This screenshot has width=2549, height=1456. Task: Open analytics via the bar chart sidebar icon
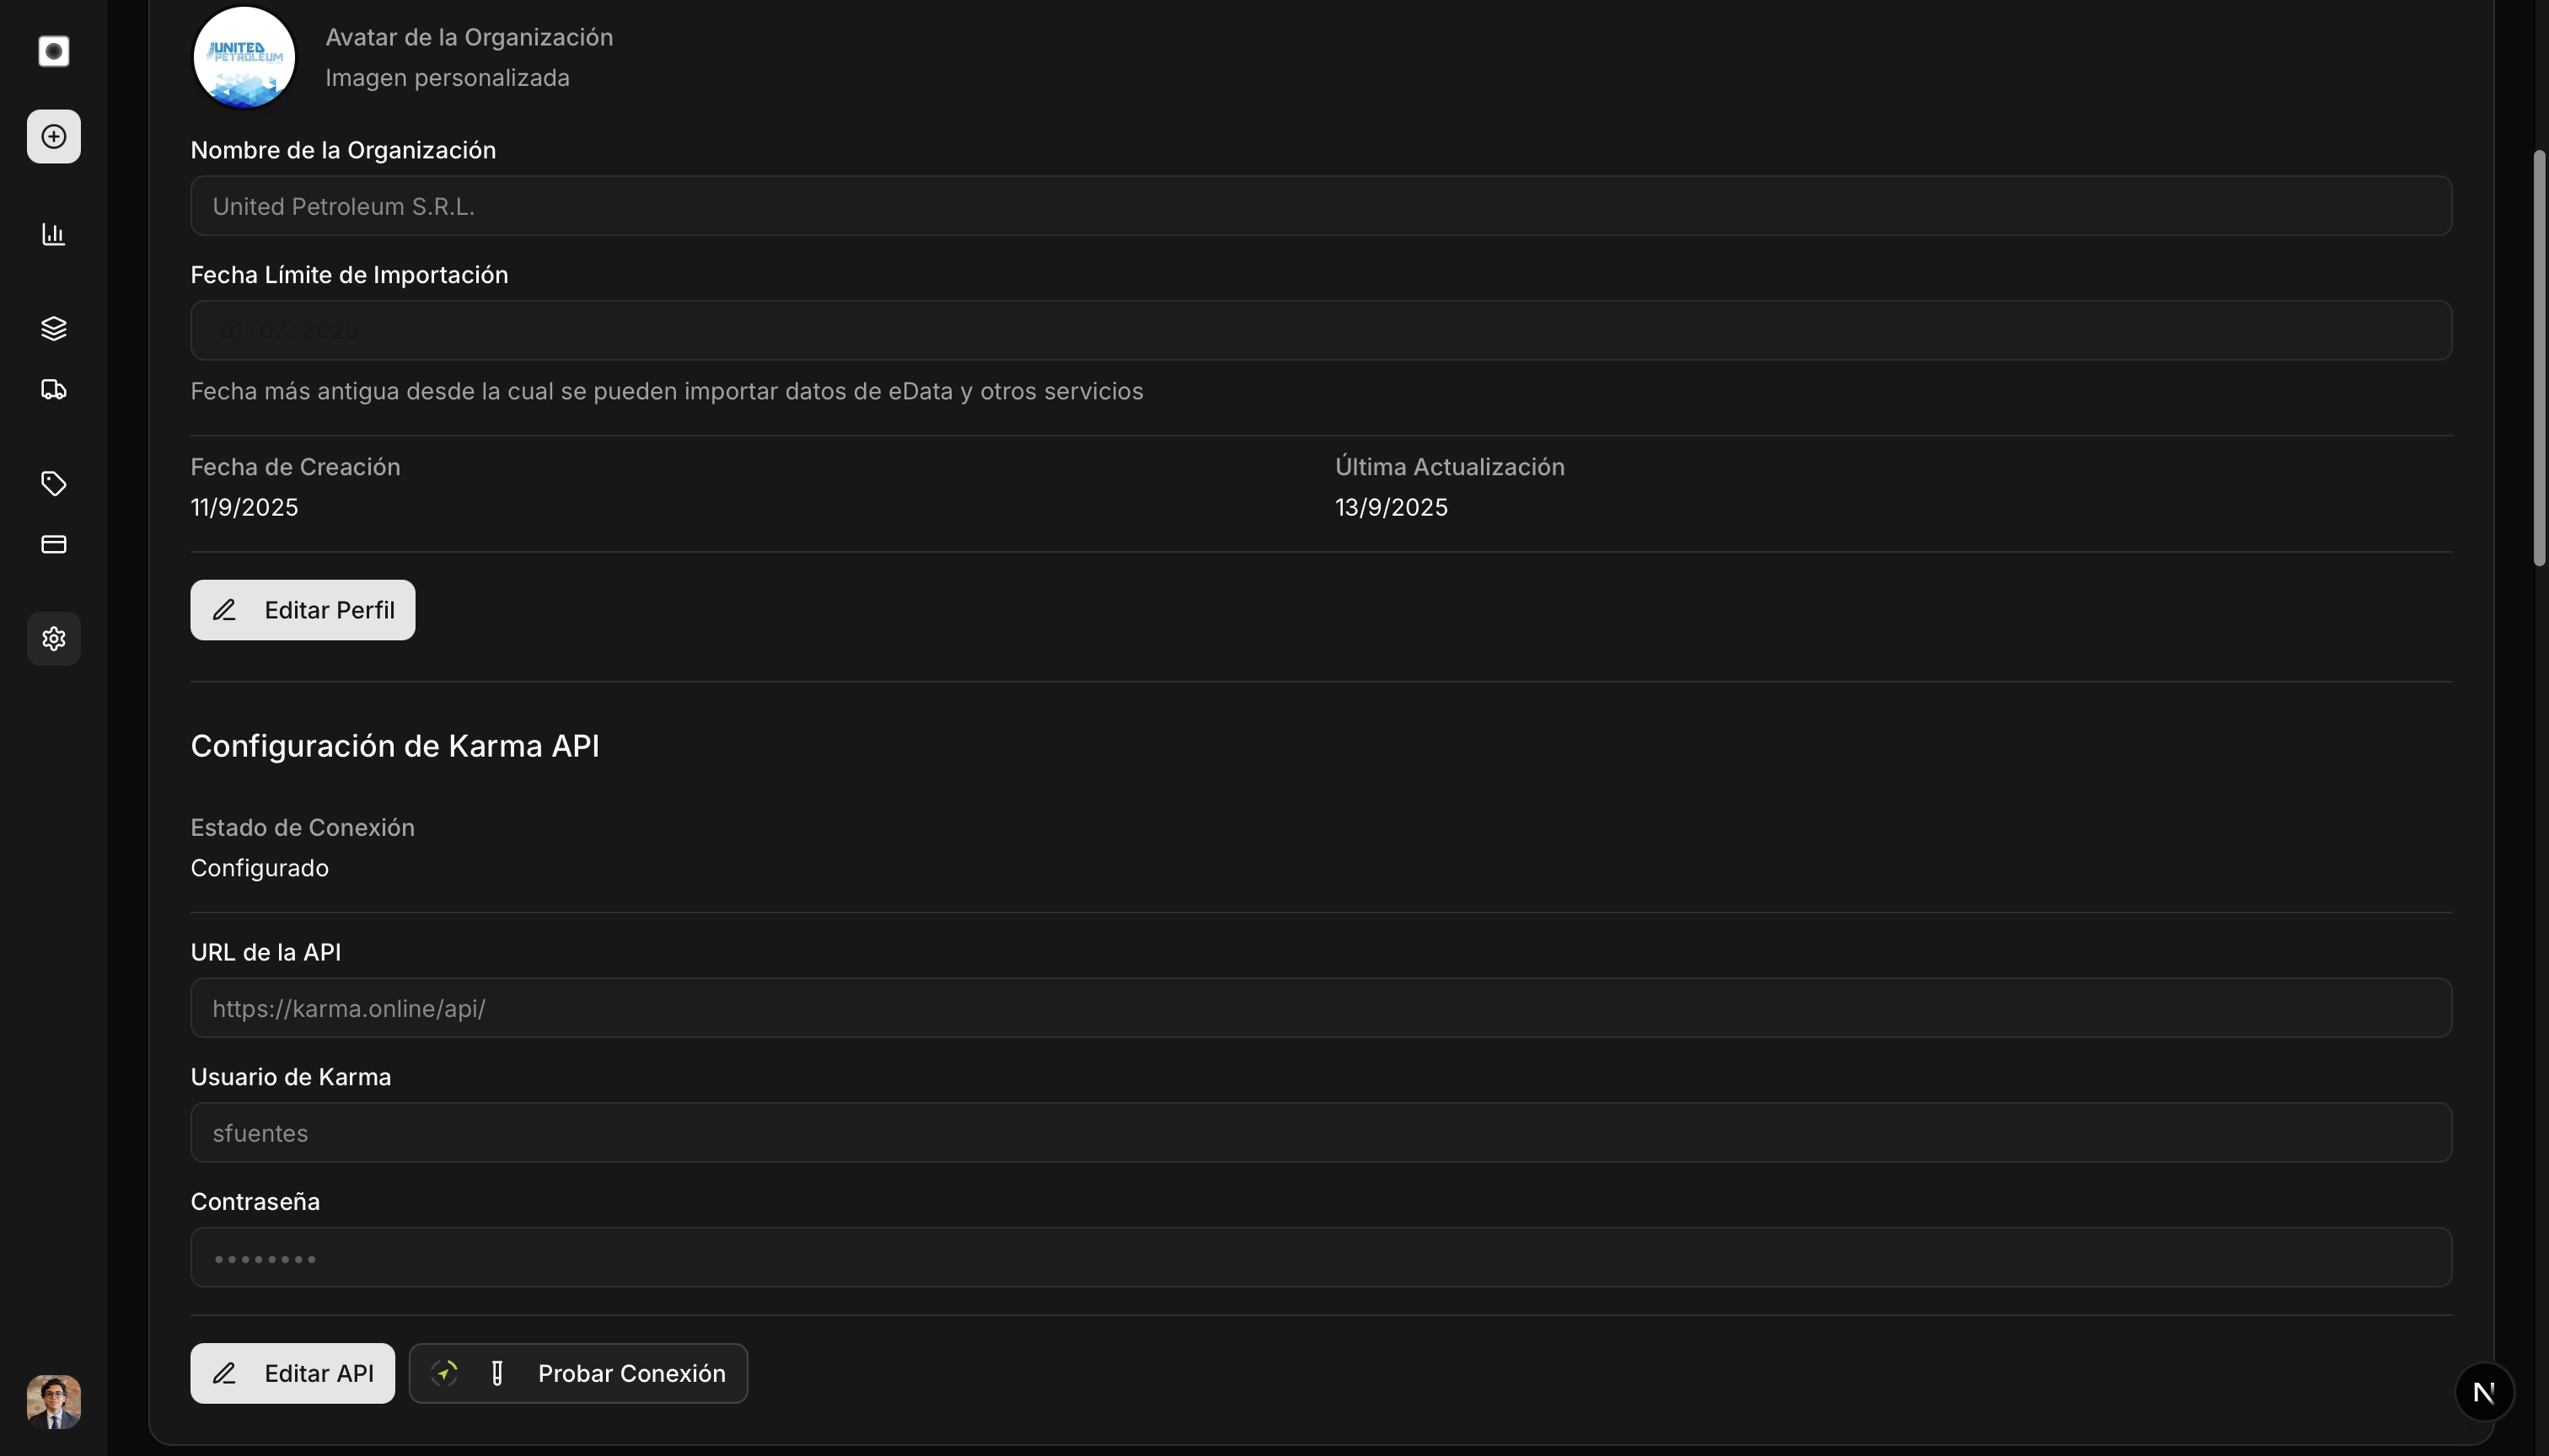point(53,234)
